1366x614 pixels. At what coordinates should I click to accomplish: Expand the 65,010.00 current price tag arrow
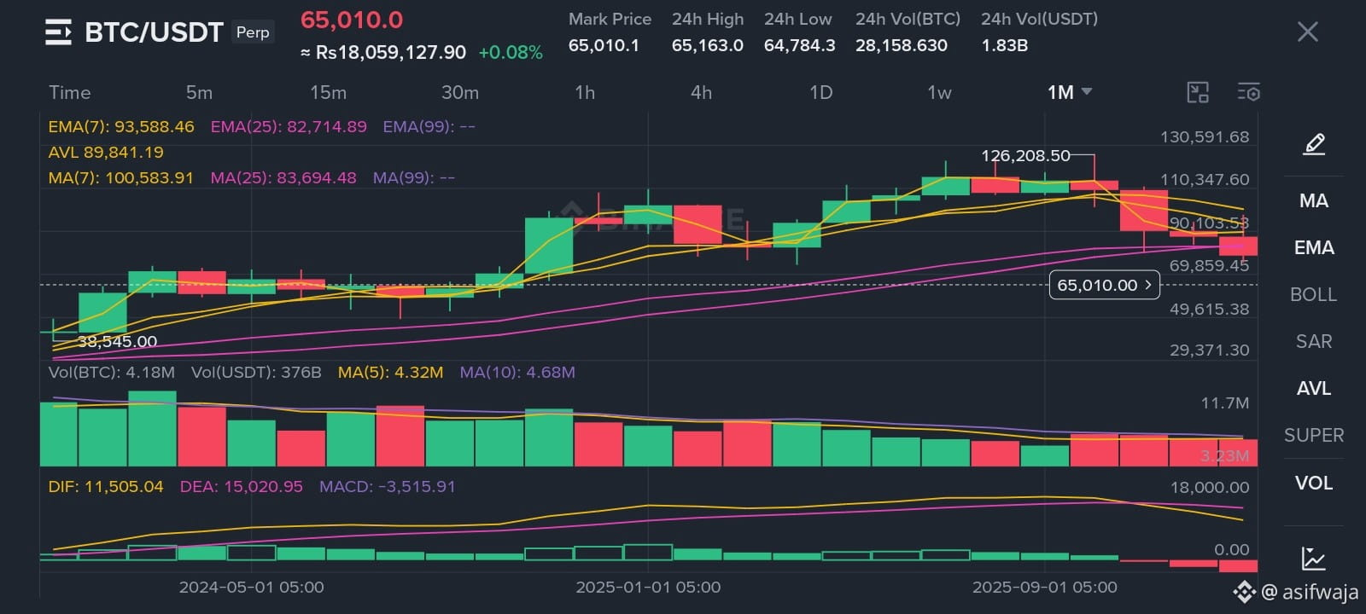tap(1149, 285)
